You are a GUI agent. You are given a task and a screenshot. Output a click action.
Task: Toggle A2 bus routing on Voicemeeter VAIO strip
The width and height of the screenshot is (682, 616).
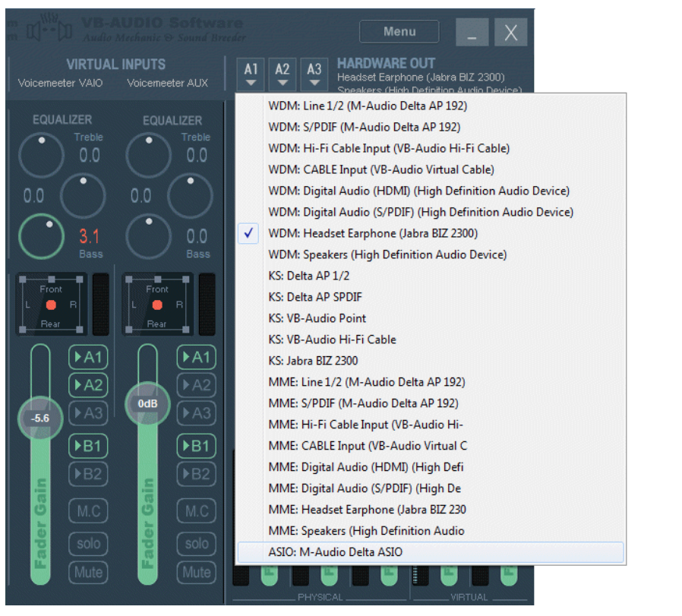click(88, 385)
